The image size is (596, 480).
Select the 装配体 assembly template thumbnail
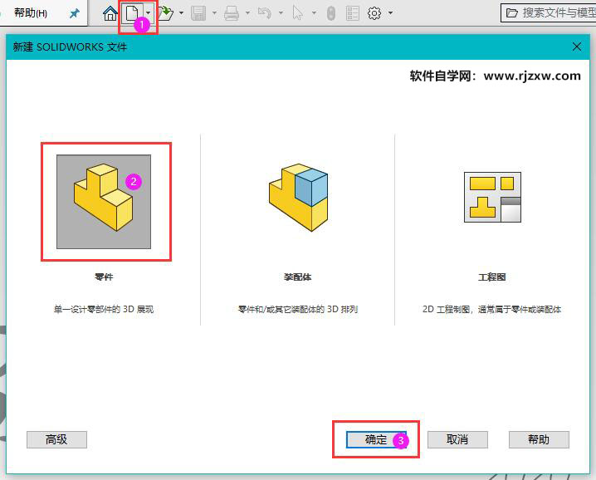(x=298, y=198)
